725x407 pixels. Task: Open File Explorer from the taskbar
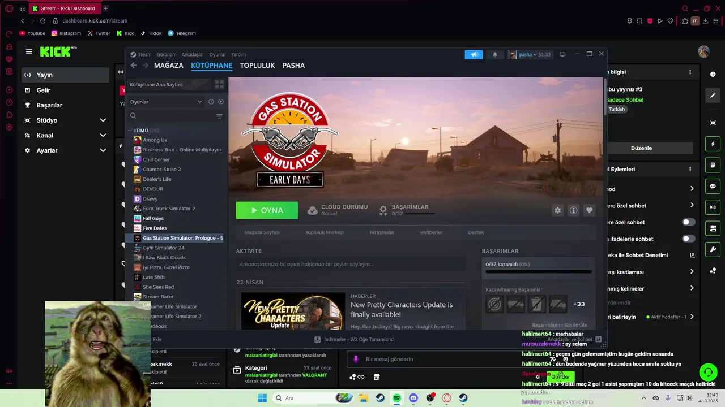coord(364,398)
